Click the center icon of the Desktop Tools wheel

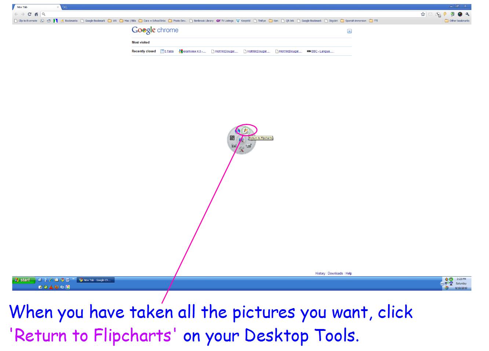point(241,140)
